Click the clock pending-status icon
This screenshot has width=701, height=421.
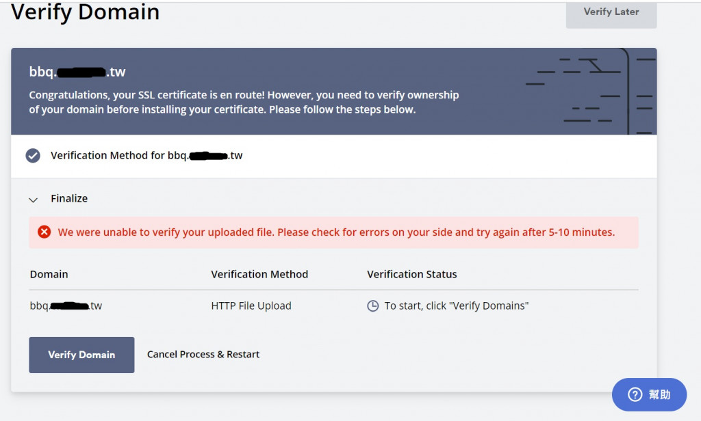(373, 306)
